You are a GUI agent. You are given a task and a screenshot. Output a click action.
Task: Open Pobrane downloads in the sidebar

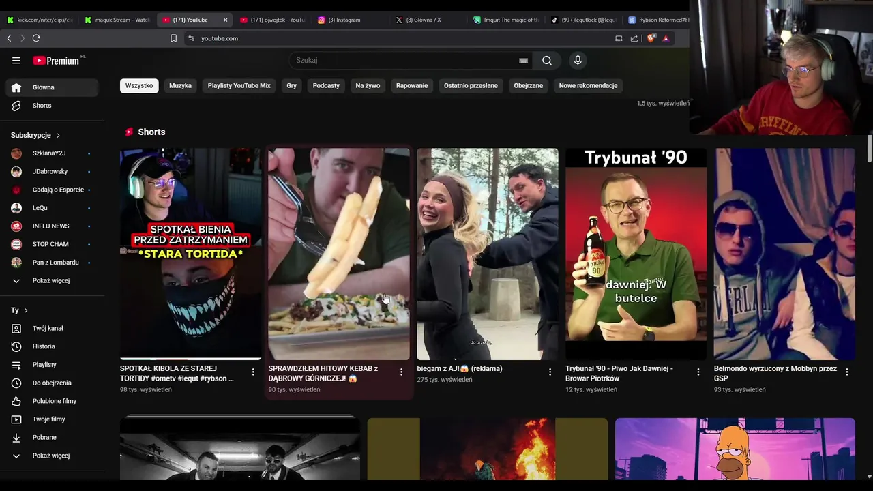tap(53, 438)
